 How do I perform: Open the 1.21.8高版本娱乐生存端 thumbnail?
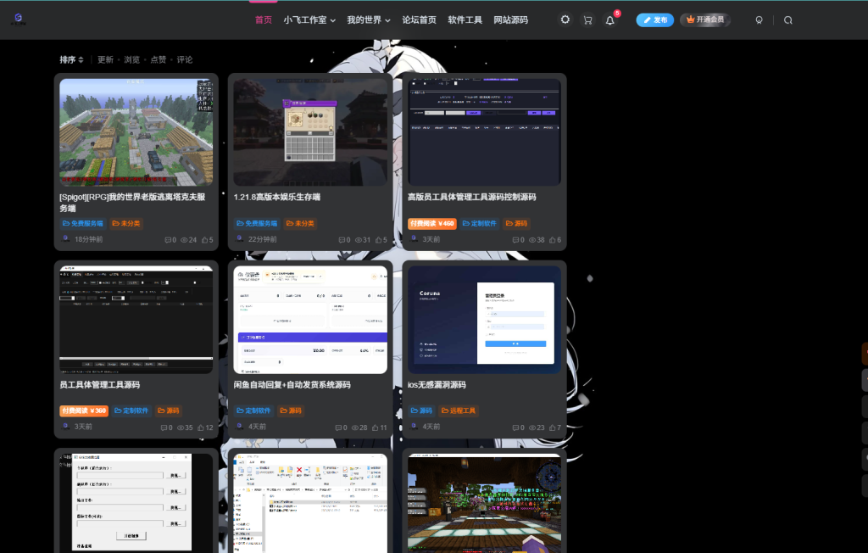[x=310, y=131]
